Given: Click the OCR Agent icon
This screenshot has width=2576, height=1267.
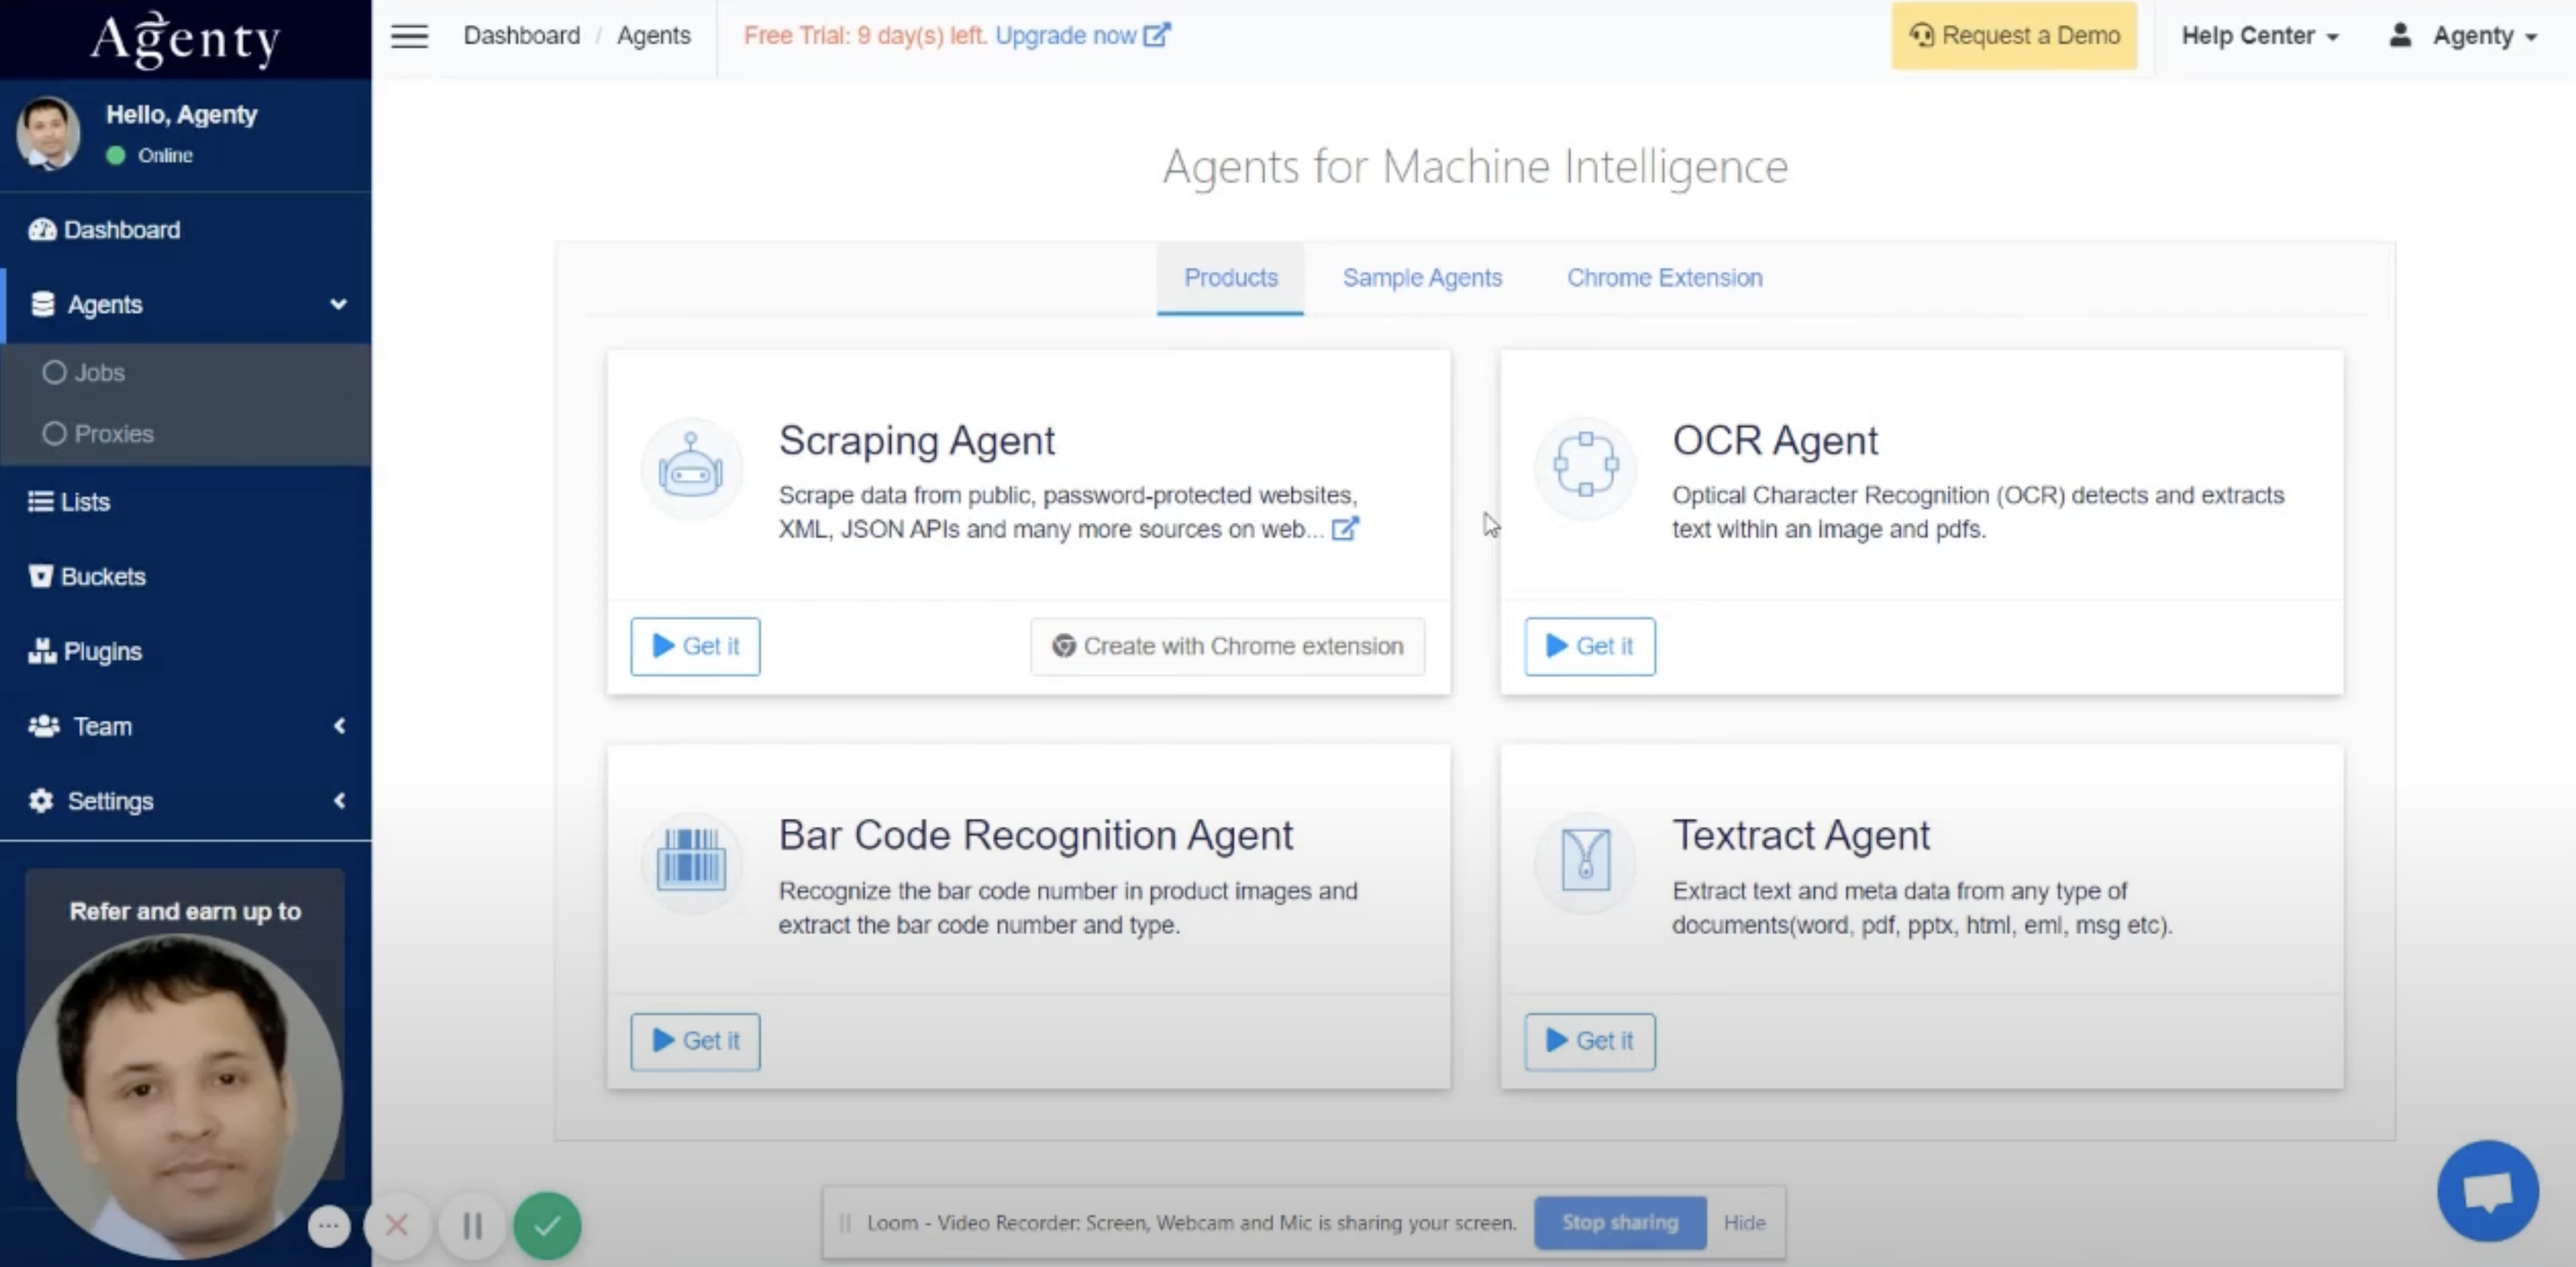Looking at the screenshot, I should click(1585, 465).
